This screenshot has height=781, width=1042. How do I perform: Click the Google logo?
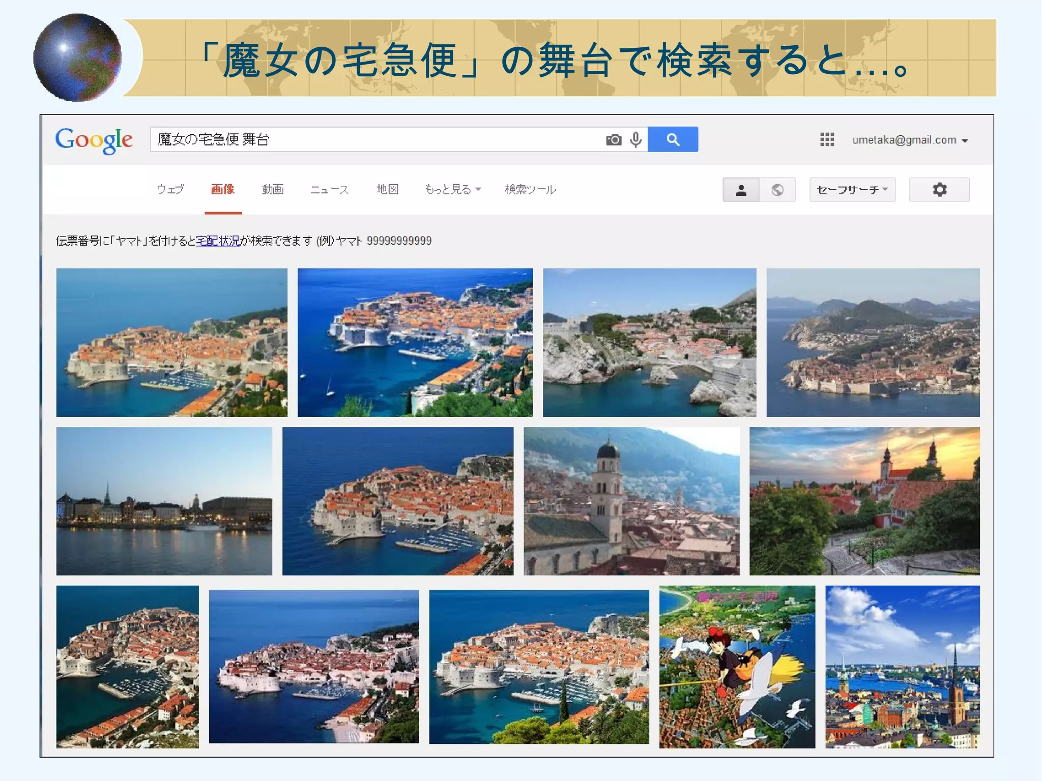(x=94, y=140)
